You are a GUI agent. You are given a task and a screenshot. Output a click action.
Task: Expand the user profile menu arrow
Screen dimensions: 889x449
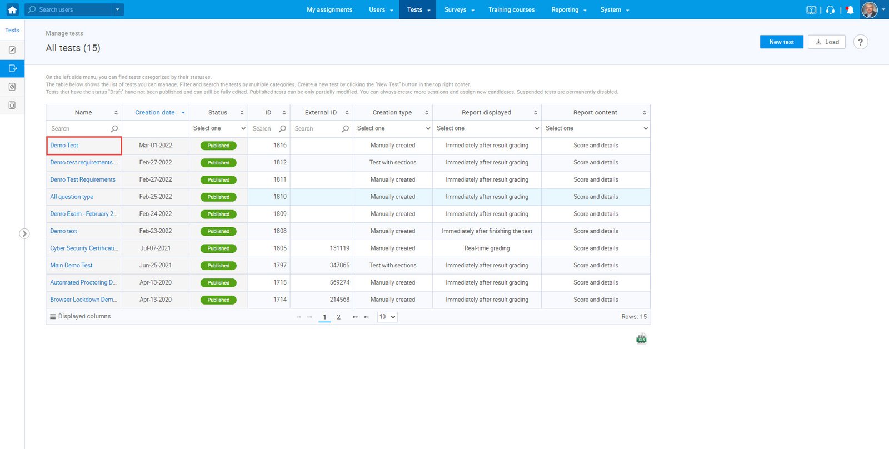883,9
